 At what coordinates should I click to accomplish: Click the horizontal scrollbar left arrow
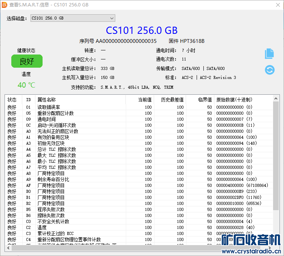coord(8,248)
